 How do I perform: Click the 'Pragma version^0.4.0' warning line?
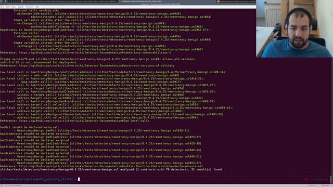pyautogui.click(x=97, y=59)
